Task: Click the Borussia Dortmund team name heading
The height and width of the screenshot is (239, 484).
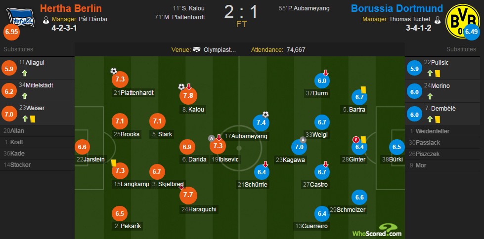Action: coord(397,8)
